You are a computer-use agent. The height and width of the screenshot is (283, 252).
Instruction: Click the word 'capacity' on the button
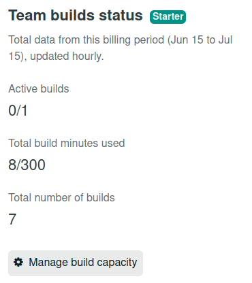tap(117, 263)
